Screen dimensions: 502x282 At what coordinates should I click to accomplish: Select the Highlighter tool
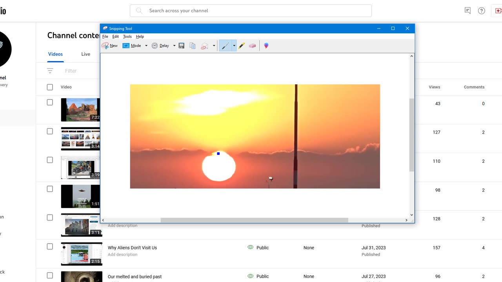click(x=242, y=46)
